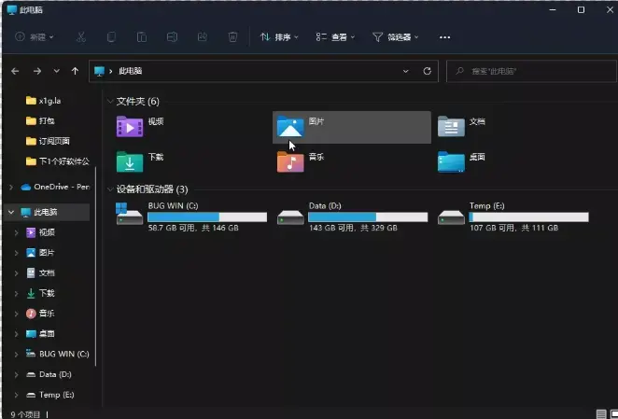Select the 桌面 (Desktop) folder icon
The width and height of the screenshot is (618, 419).
[451, 161]
